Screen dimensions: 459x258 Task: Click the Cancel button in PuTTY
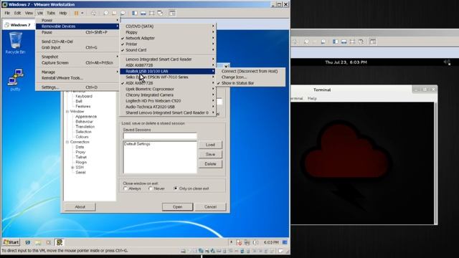tap(210, 207)
